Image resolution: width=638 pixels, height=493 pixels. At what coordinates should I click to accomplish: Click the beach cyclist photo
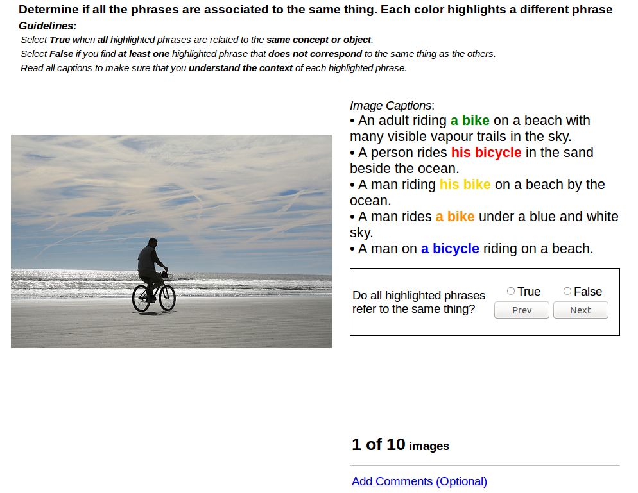coord(171,242)
